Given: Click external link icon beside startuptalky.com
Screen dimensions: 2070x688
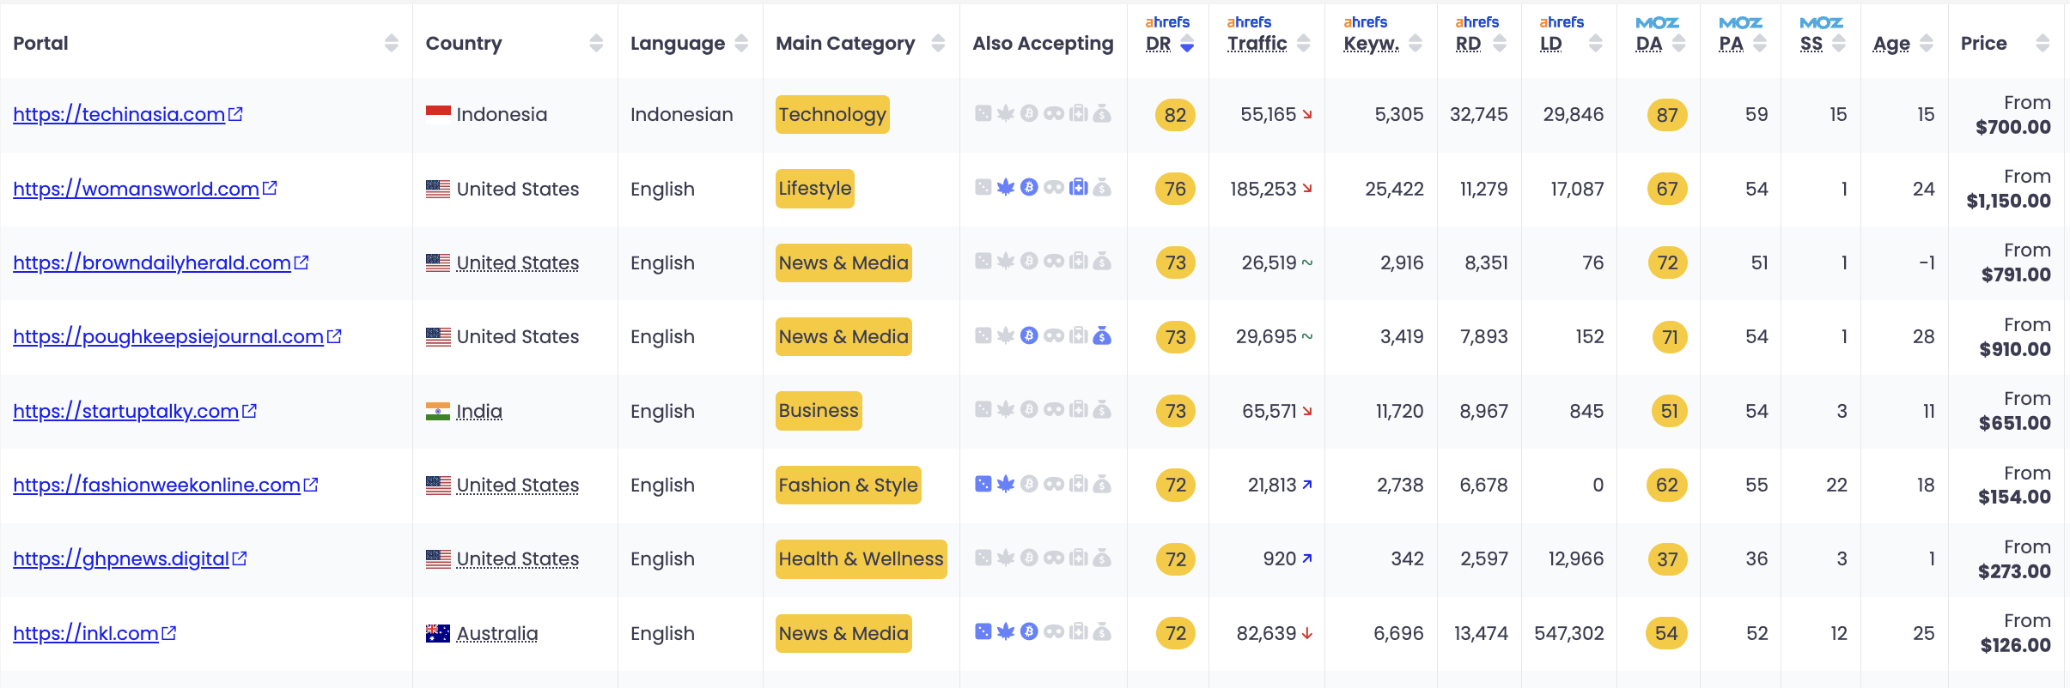Looking at the screenshot, I should (x=250, y=411).
